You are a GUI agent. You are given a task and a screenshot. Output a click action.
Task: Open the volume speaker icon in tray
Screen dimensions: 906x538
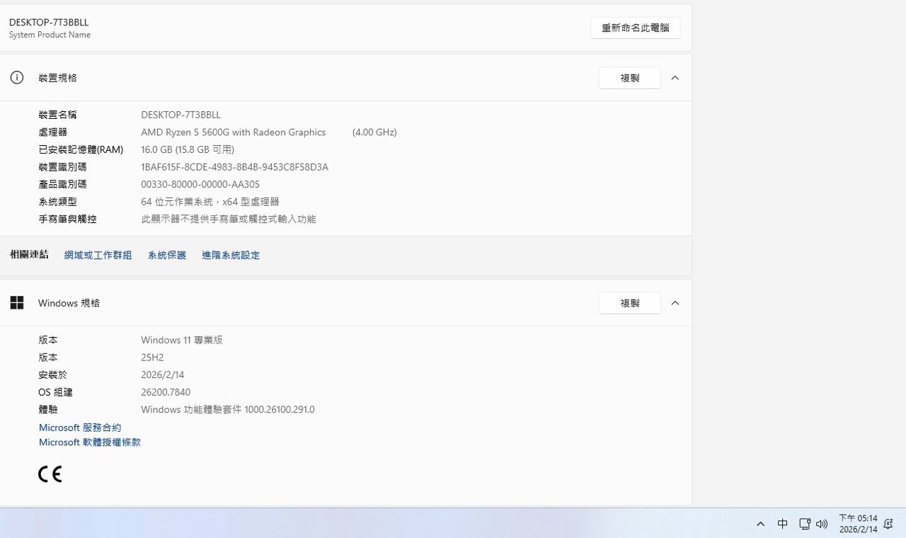coord(822,524)
